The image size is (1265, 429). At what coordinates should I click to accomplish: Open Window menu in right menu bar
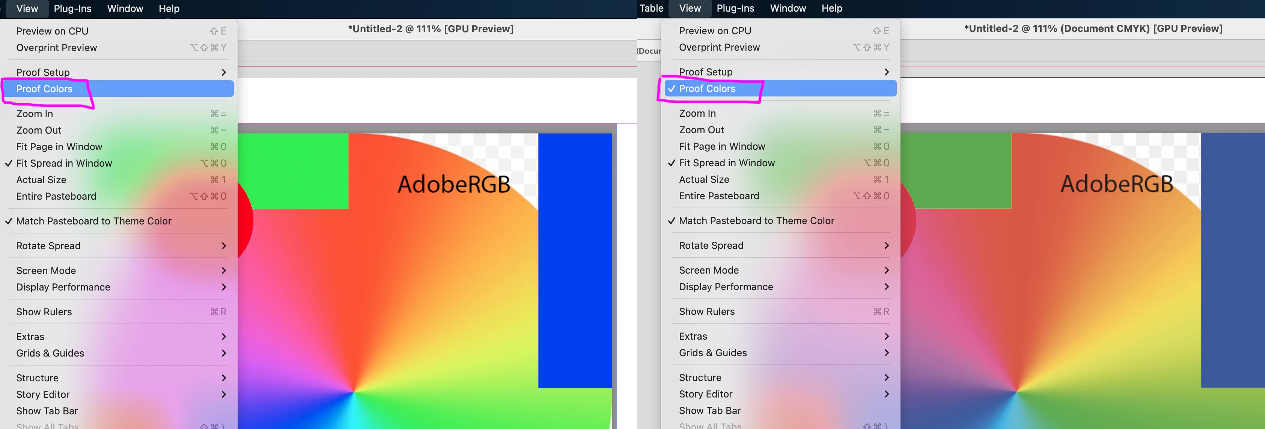point(788,8)
